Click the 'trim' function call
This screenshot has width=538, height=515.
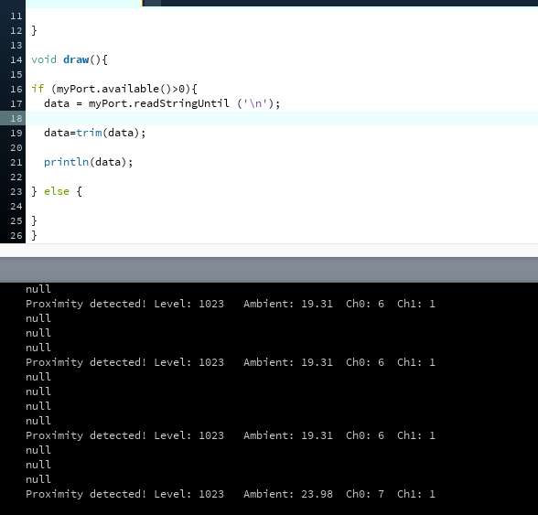[90, 133]
